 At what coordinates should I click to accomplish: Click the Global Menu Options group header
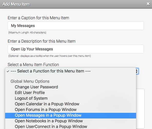[x=30, y=81]
